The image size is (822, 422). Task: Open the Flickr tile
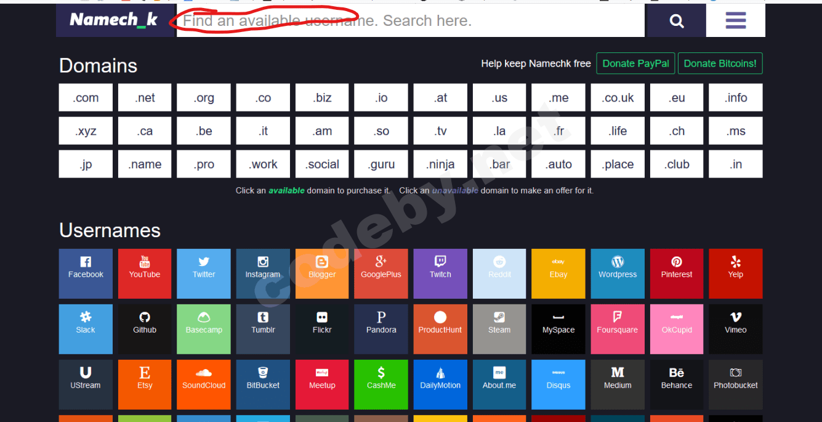(x=322, y=329)
